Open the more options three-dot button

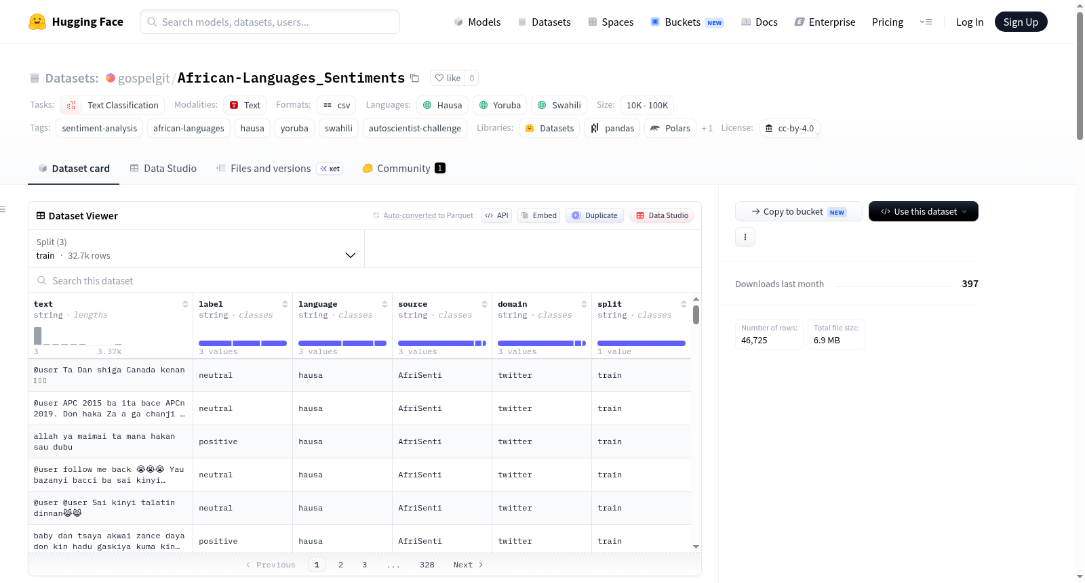[x=745, y=237]
